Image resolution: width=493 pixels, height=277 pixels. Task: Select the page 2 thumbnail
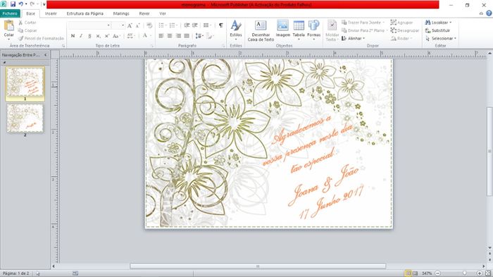pos(25,118)
